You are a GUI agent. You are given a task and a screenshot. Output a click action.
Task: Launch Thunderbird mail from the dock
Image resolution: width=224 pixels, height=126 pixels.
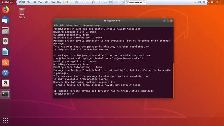pos(6,20)
